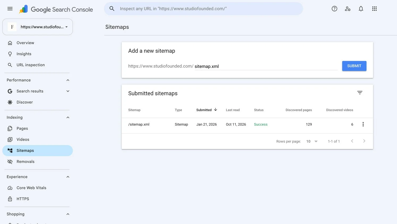
Task: Collapse the Indexing section
Action: point(68,117)
